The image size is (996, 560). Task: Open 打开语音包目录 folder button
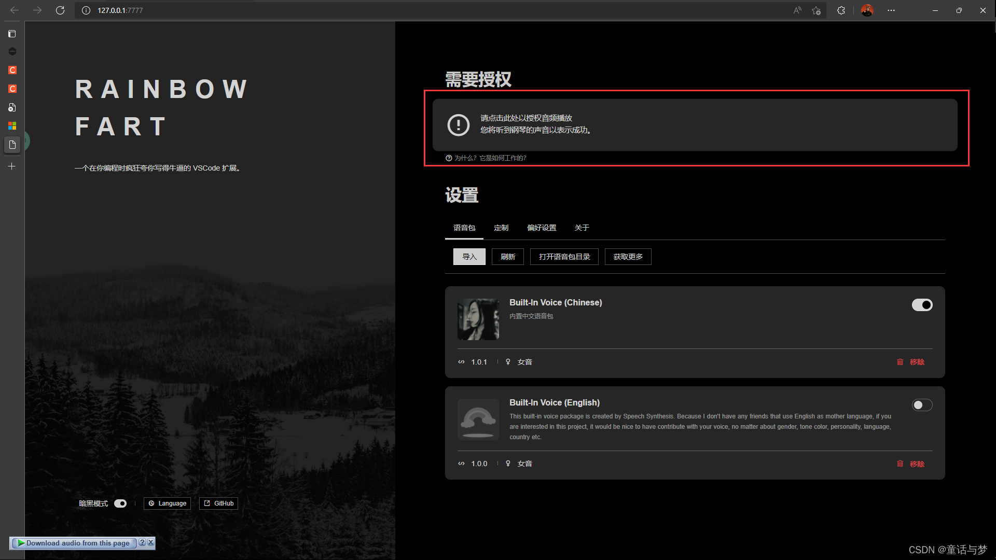pos(563,257)
